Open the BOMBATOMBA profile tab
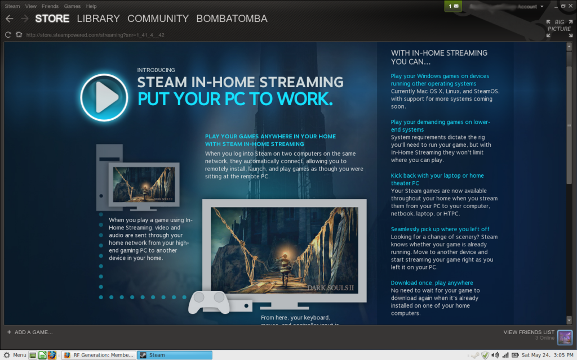This screenshot has width=577, height=360. pos(232,19)
